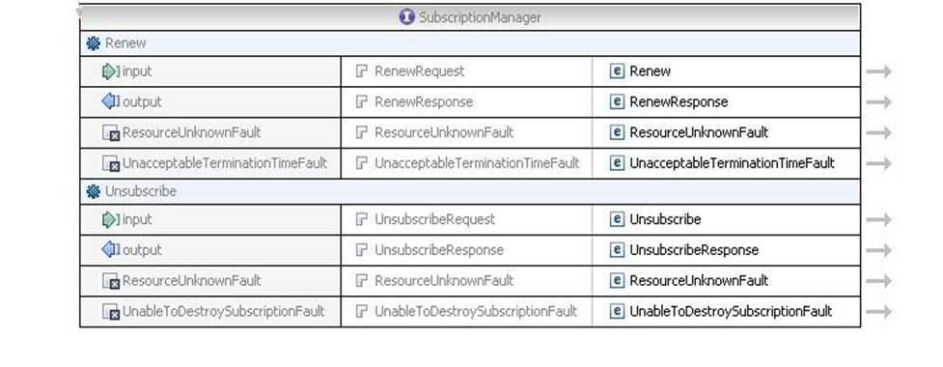Select the Renew operation header row

[x=470, y=43]
